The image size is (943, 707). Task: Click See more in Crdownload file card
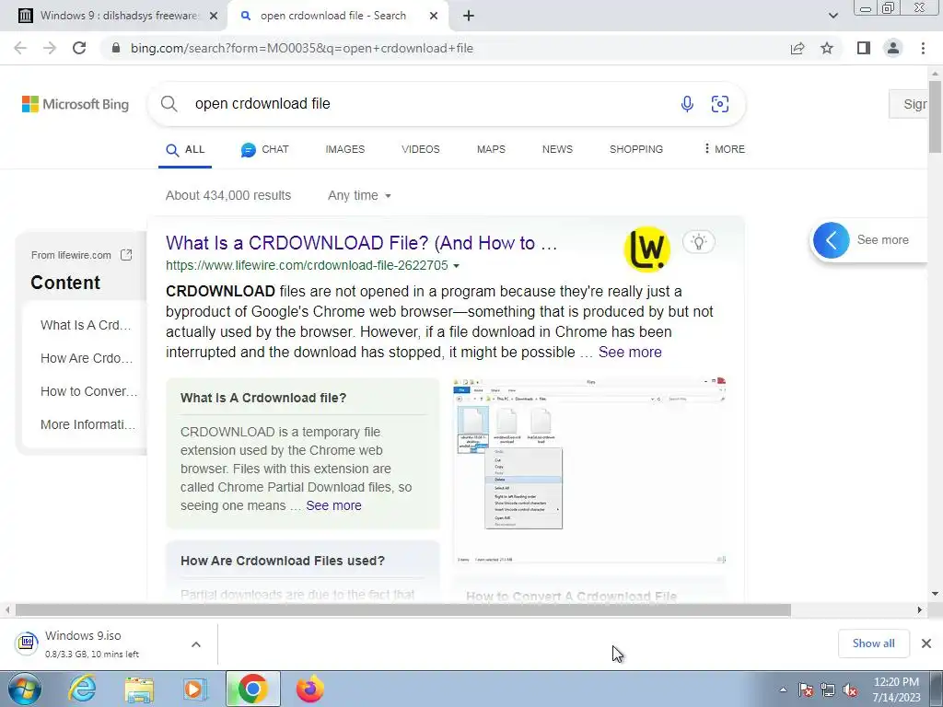pyautogui.click(x=333, y=505)
